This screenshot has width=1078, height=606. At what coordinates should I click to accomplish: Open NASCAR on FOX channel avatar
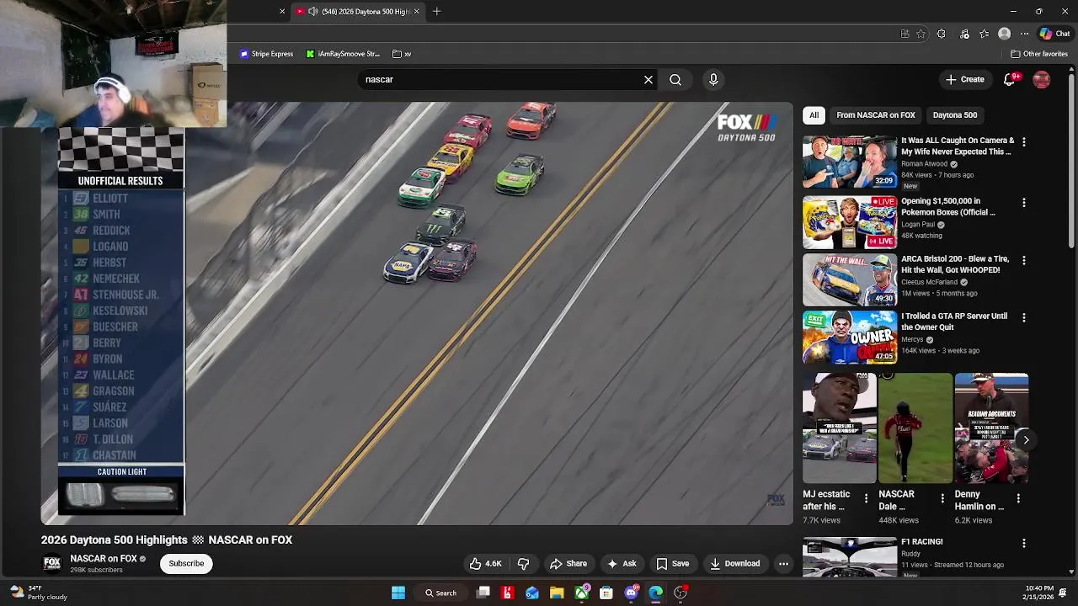pos(52,564)
